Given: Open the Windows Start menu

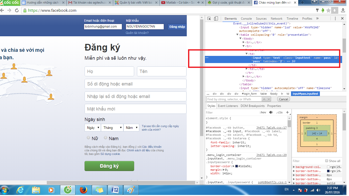Looking at the screenshot, I should coord(5,190).
